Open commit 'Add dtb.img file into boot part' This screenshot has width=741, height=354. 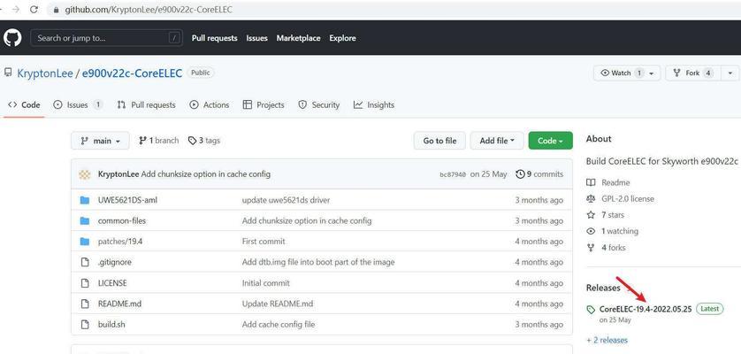click(318, 262)
